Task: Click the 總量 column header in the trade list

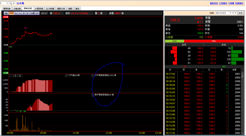Action: pos(234,70)
